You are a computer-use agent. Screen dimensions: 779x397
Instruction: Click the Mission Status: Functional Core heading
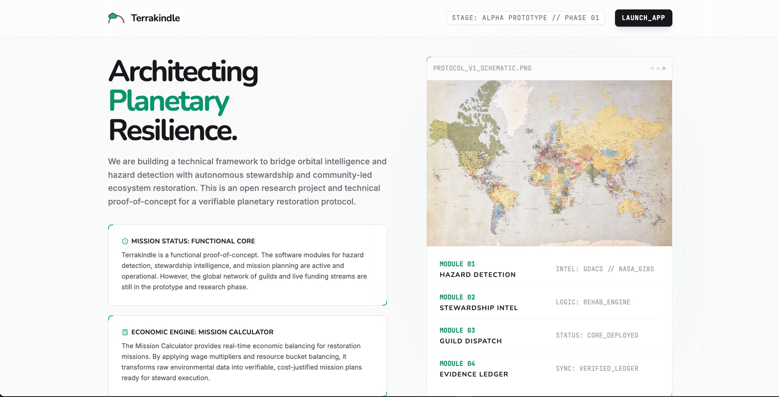click(x=193, y=241)
